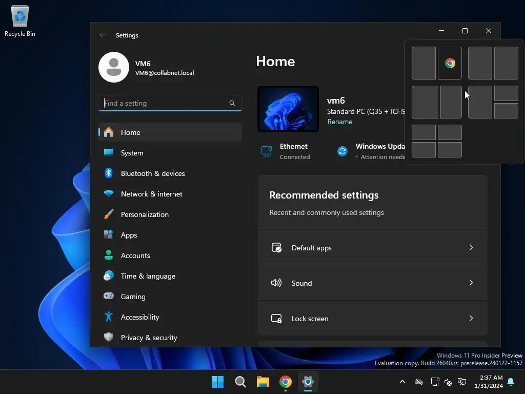Open Accessibility settings
The width and height of the screenshot is (525, 394).
[170, 317]
